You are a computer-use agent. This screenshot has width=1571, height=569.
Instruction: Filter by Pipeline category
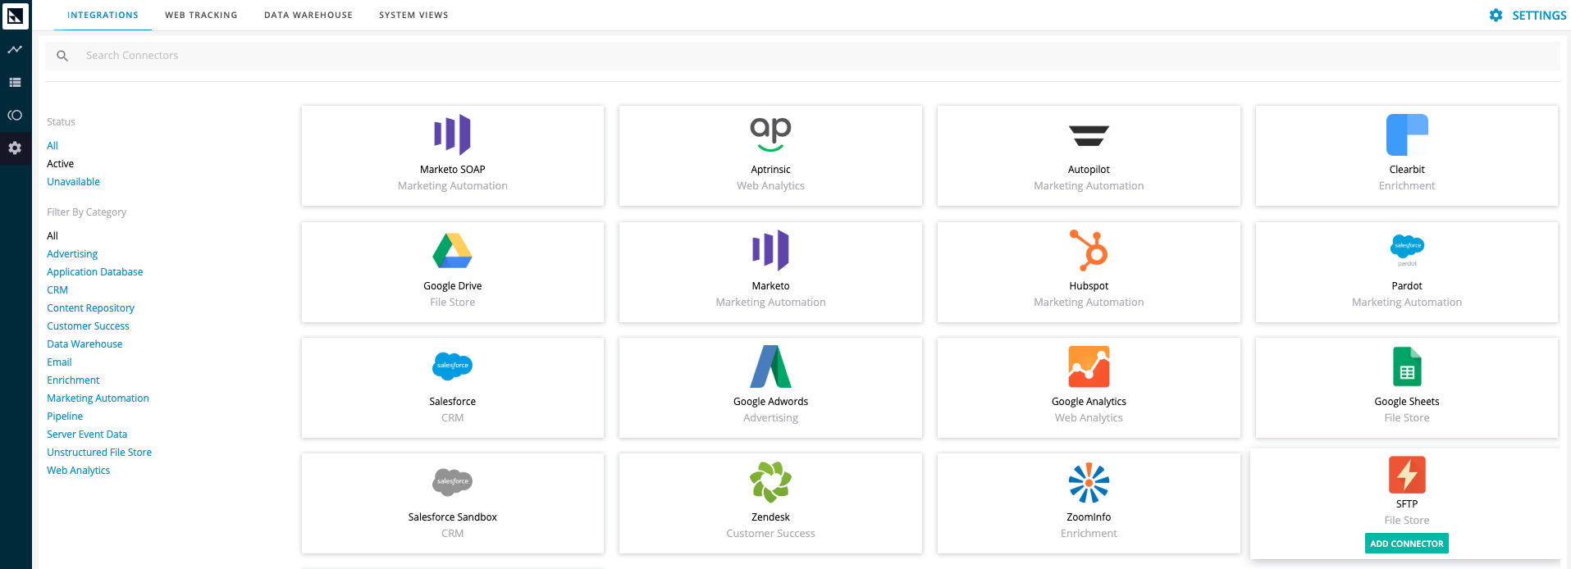coord(65,417)
